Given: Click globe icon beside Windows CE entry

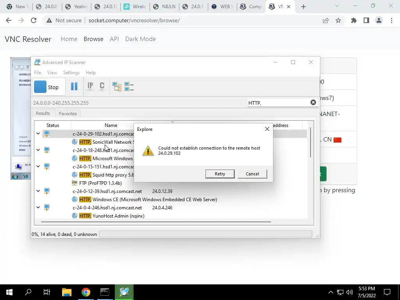Looking at the screenshot, I should coord(75,199).
